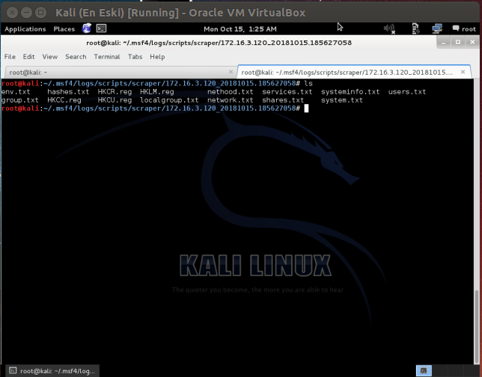Open the root user menu
Screen dimensions: 482x377
[x=464, y=29]
